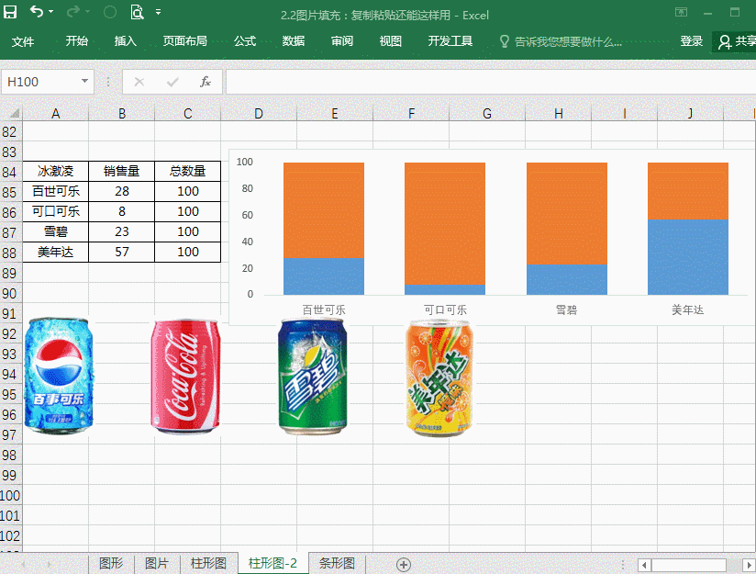Click the horizontal scrollbar track

pyautogui.click(x=695, y=565)
